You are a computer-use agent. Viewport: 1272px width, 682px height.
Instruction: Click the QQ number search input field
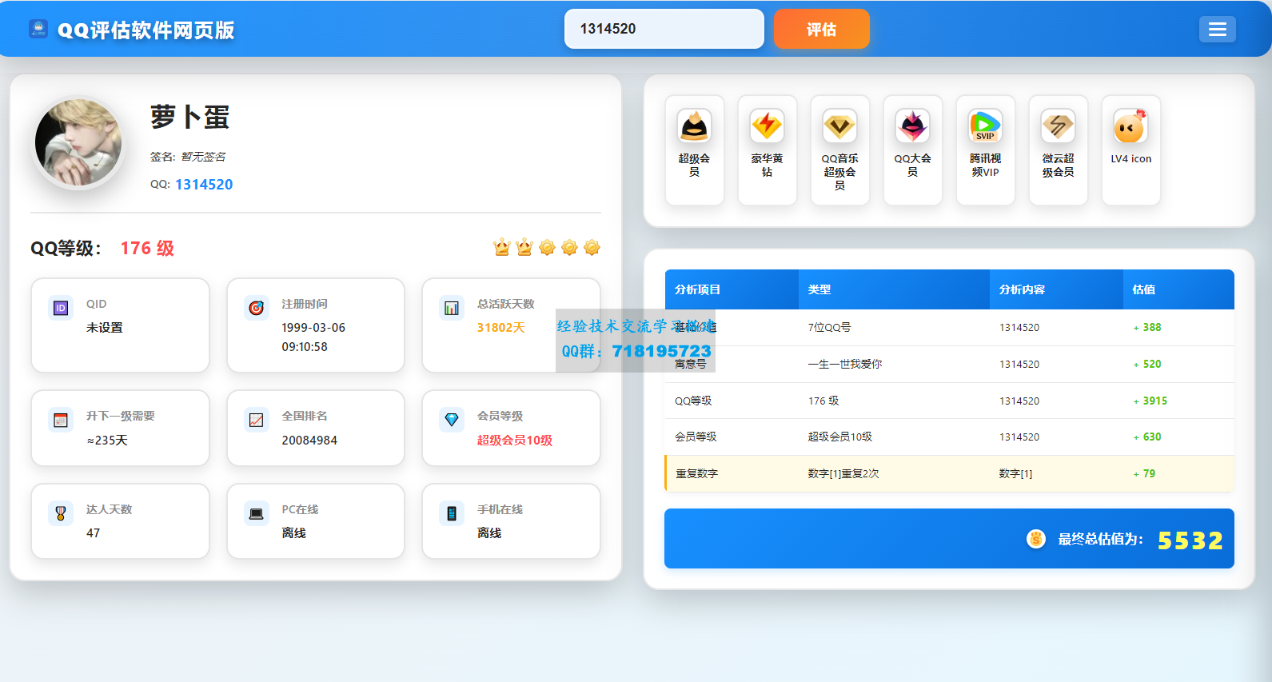664,29
